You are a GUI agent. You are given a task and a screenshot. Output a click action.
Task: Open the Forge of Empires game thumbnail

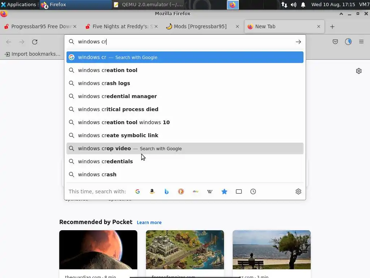(185, 250)
